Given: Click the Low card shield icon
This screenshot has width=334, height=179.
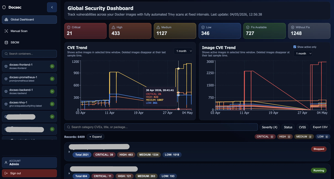Looking at the screenshot, I should pos(203,27).
